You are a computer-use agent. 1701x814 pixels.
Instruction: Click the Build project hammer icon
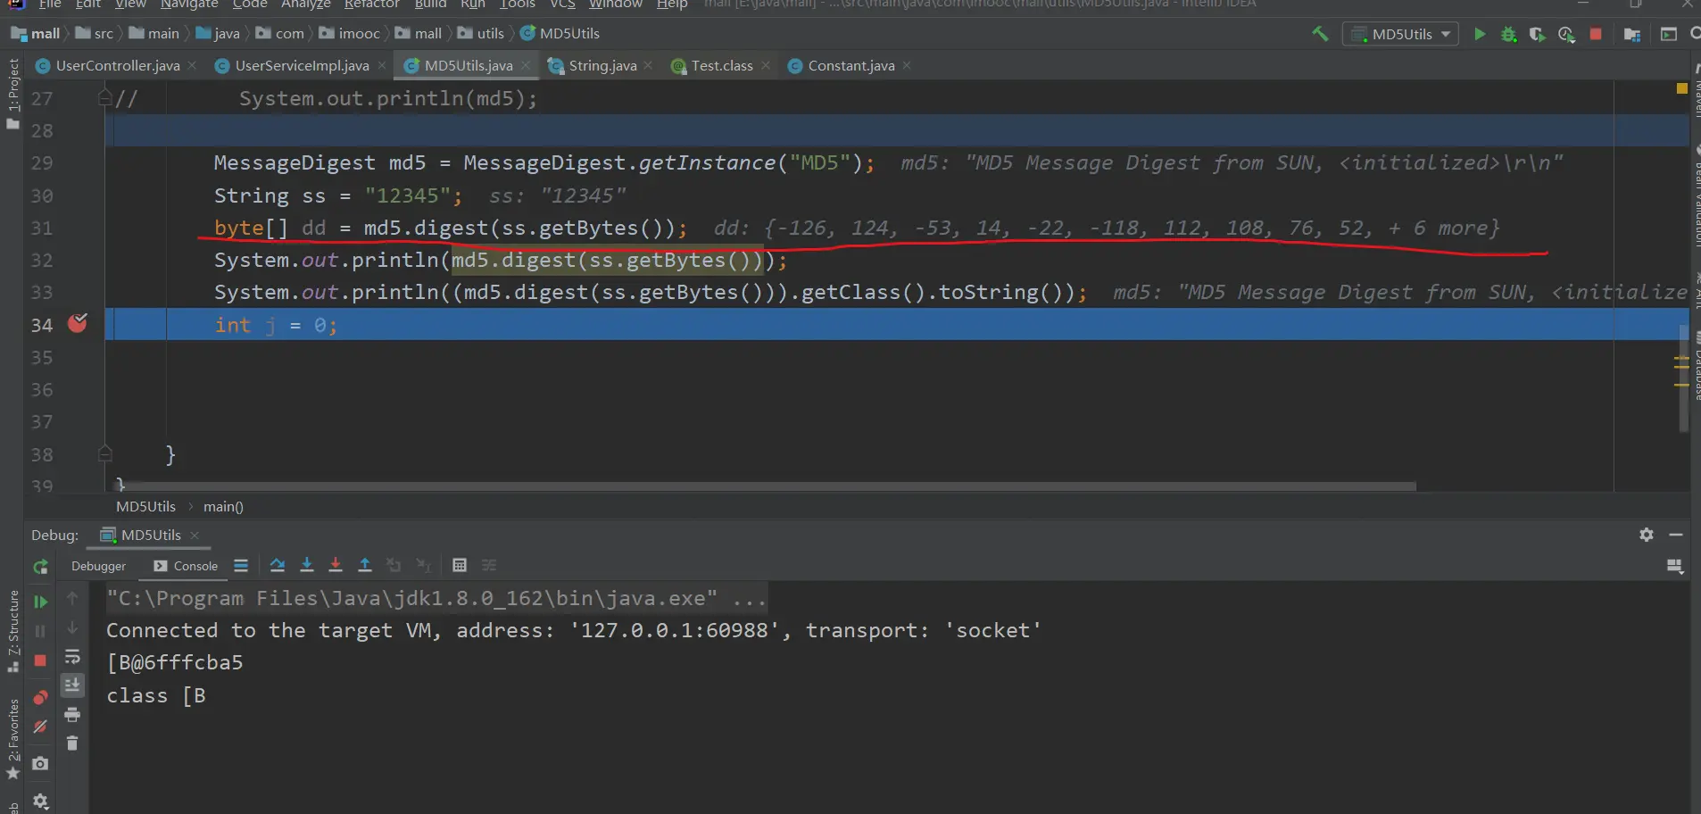click(1320, 34)
